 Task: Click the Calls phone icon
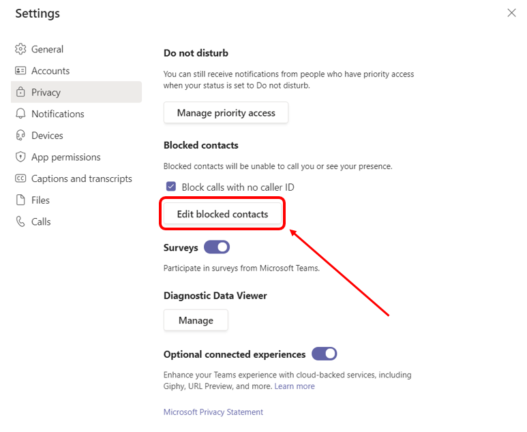[20, 221]
